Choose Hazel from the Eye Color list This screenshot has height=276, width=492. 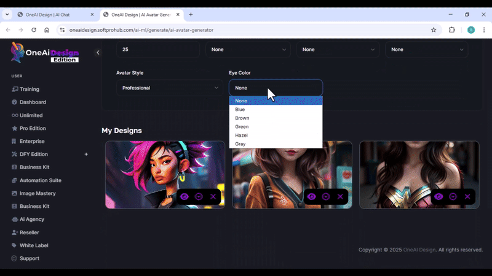point(241,135)
